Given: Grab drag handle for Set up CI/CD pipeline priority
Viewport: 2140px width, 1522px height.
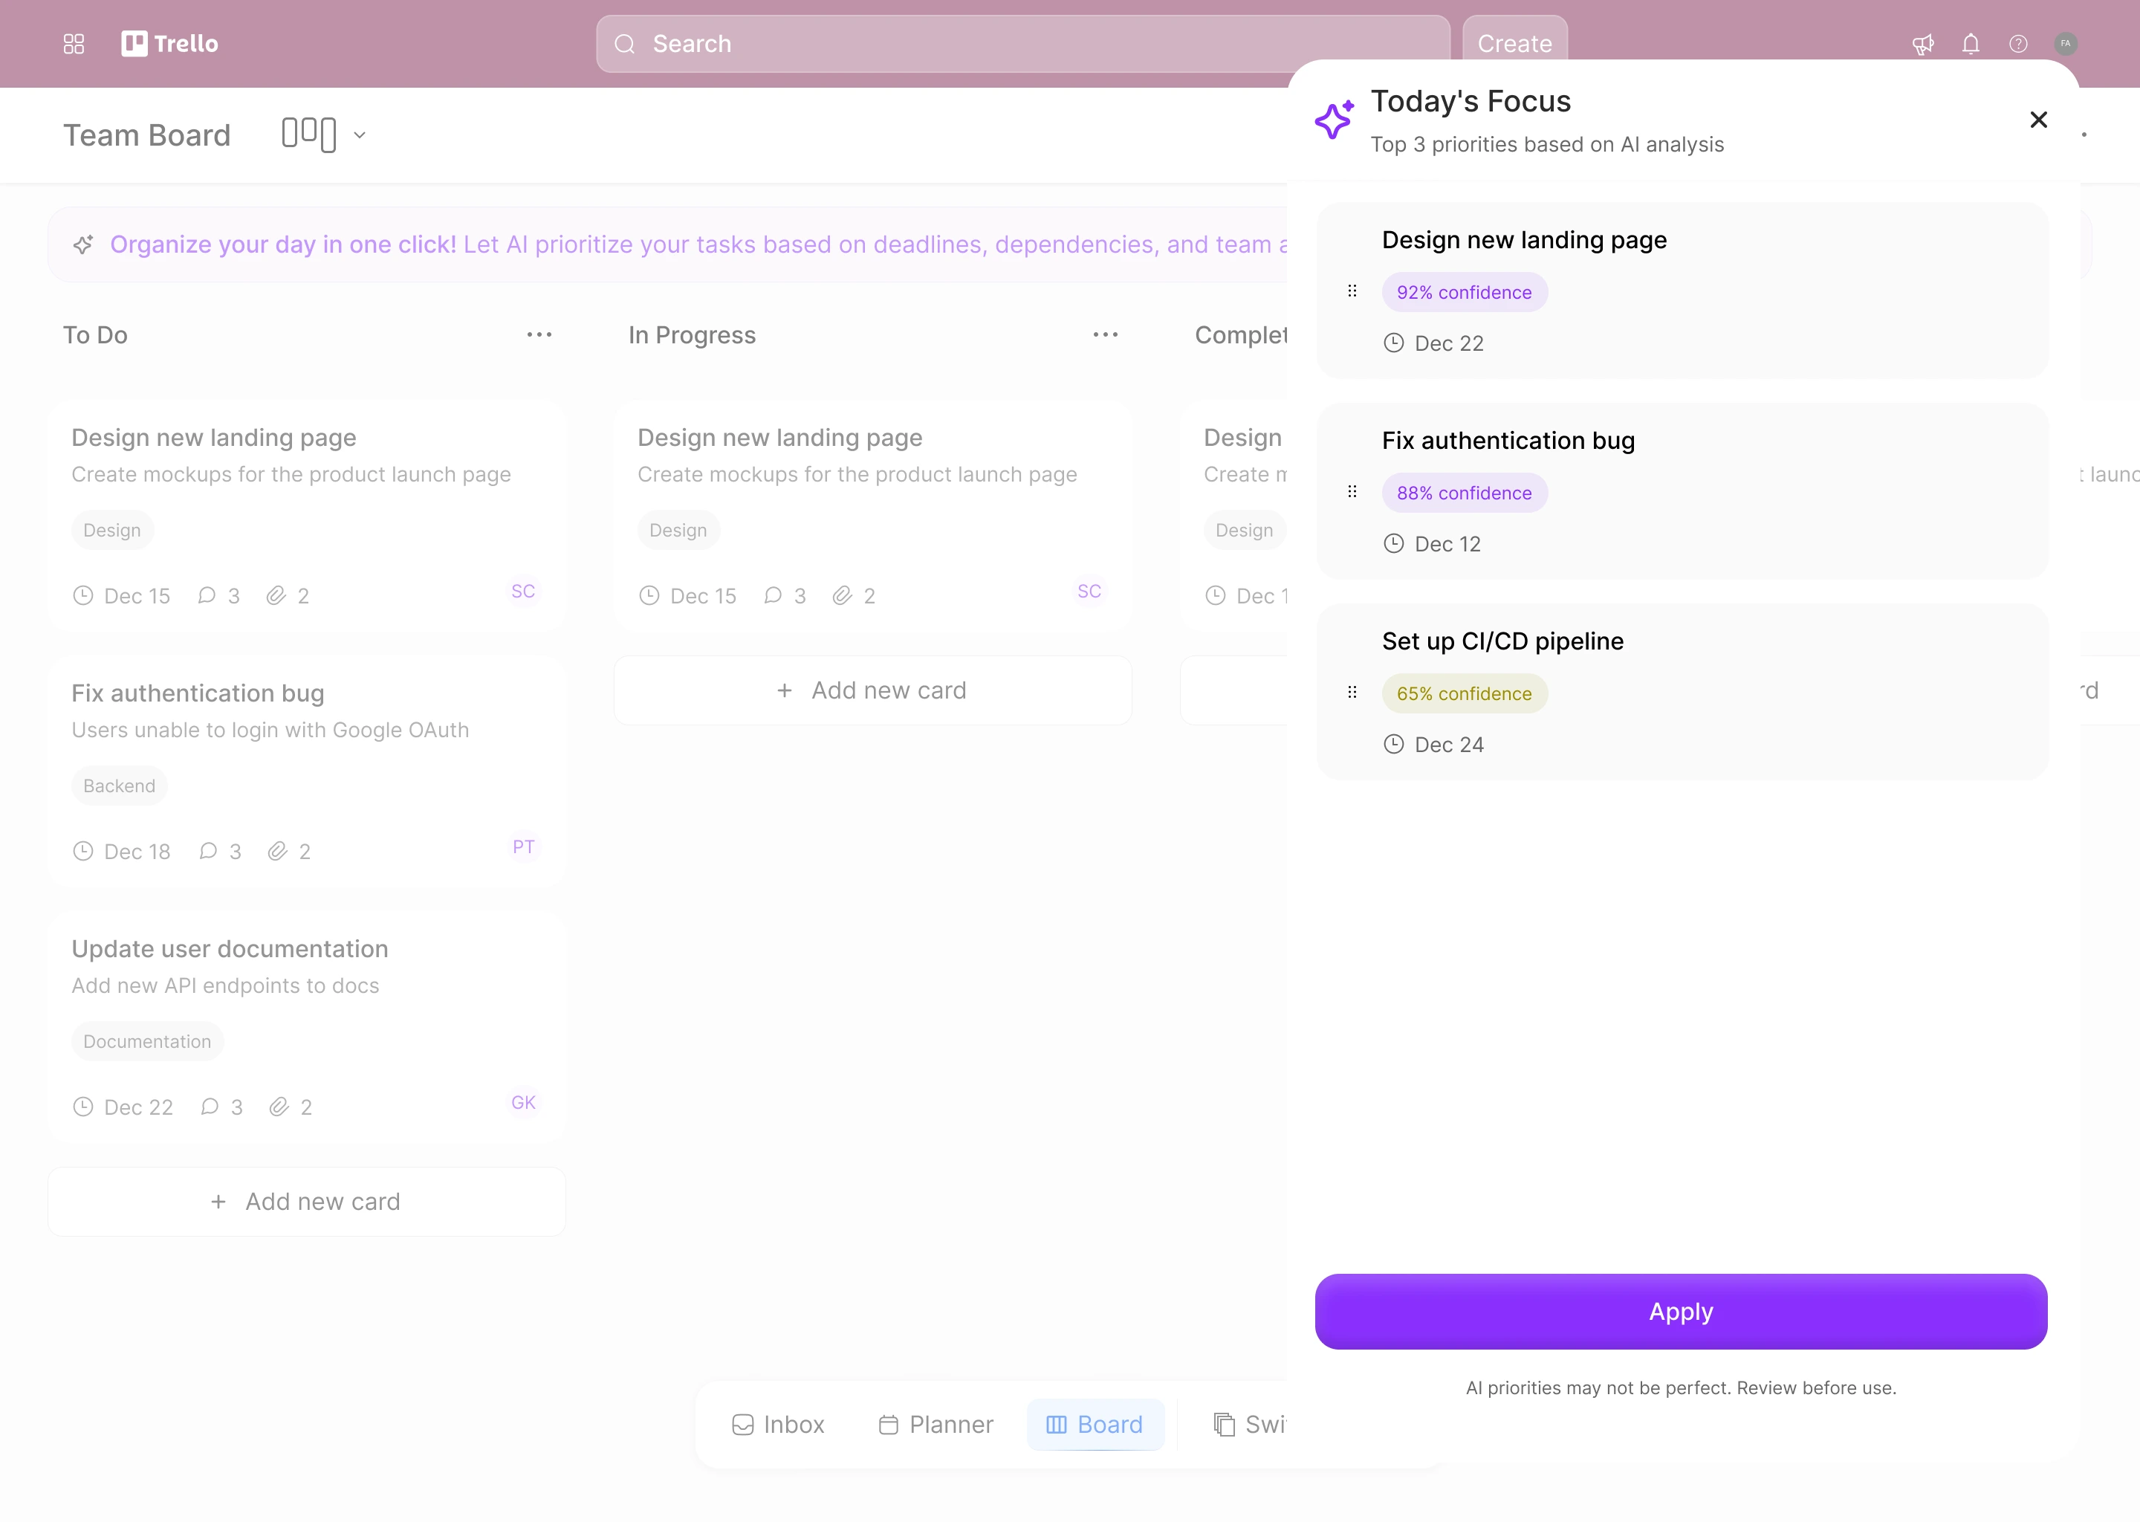Looking at the screenshot, I should (x=1352, y=693).
